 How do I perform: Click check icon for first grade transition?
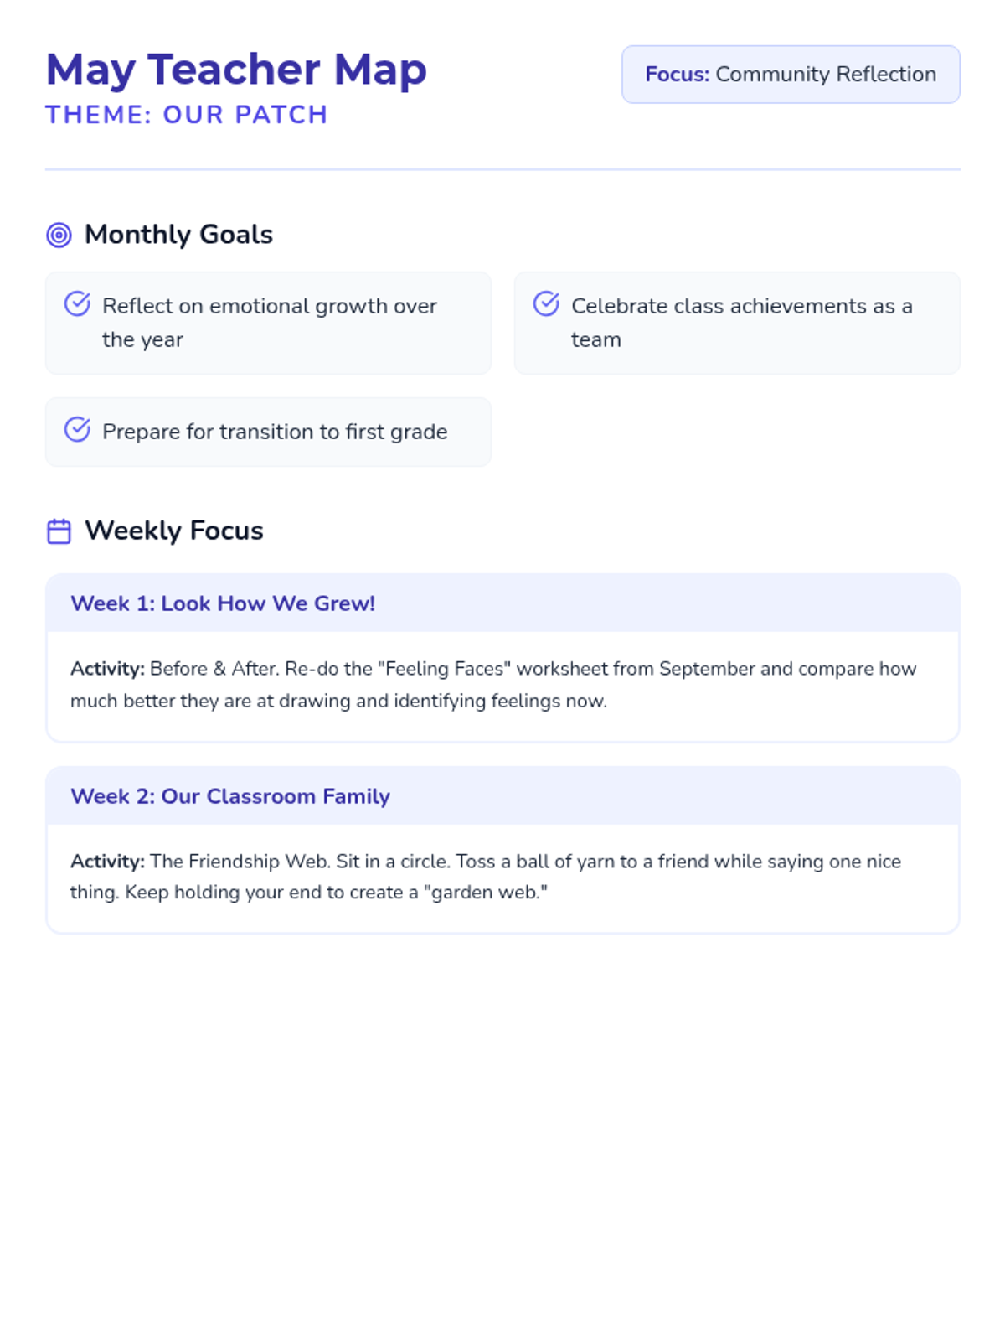tap(77, 429)
